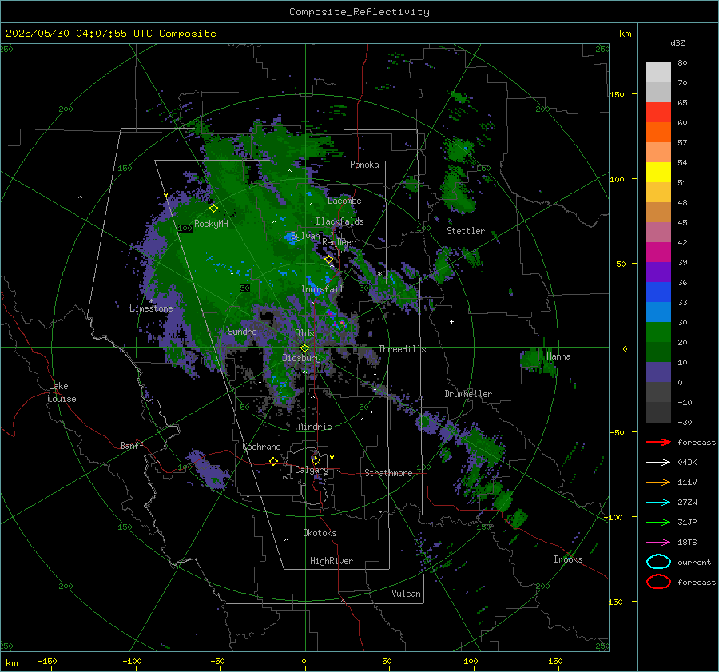719x672 pixels.
Task: Click the Blackfalds town label
Action: pyautogui.click(x=340, y=221)
